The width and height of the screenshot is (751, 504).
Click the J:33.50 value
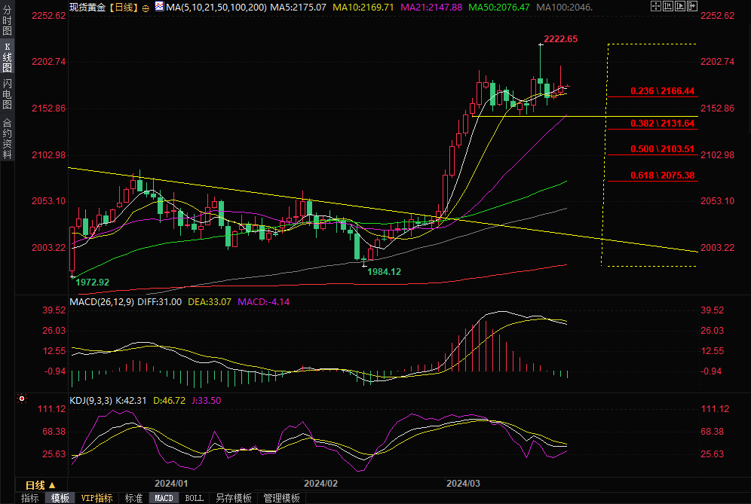[x=207, y=401]
